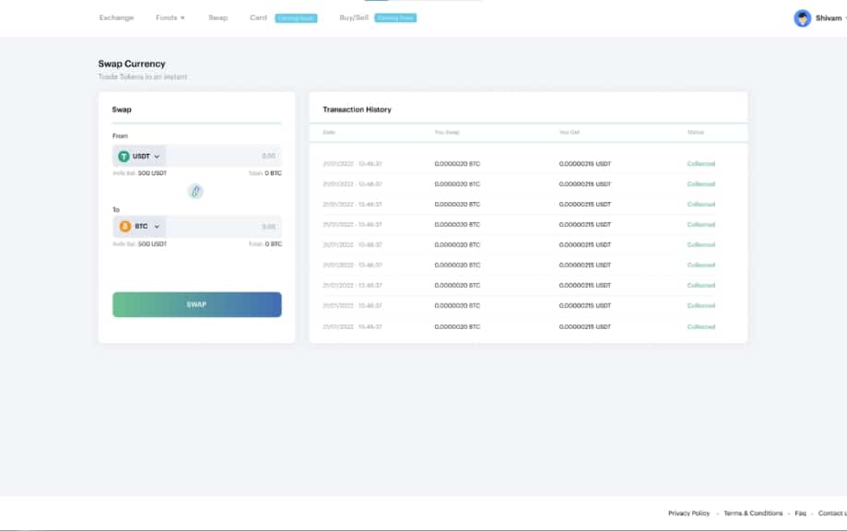Click the You Swap column header
The width and height of the screenshot is (847, 531).
447,133
